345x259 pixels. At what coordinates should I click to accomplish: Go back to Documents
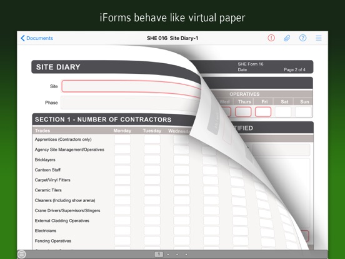click(37, 38)
